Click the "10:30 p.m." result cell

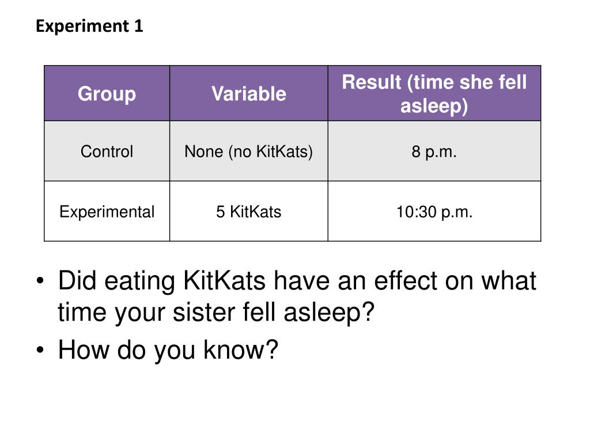[x=434, y=212]
